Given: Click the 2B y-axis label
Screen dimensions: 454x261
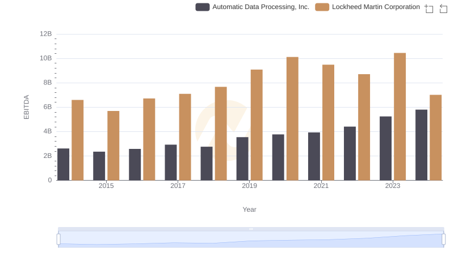Looking at the screenshot, I should coord(48,156).
